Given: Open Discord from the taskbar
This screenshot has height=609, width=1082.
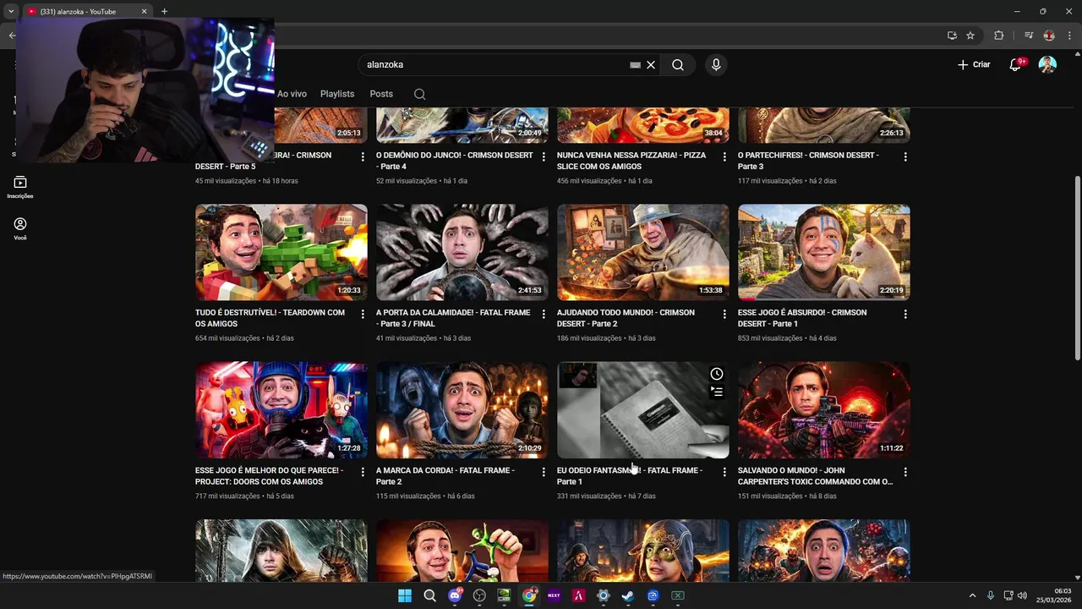Looking at the screenshot, I should [455, 595].
